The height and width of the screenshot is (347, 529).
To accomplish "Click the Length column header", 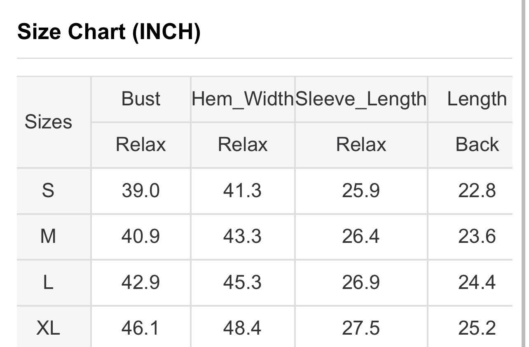I will [477, 99].
